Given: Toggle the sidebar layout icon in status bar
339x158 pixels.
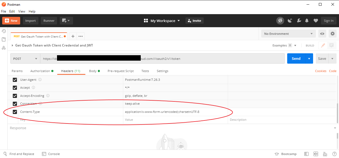Looking at the screenshot, I should (307, 154).
